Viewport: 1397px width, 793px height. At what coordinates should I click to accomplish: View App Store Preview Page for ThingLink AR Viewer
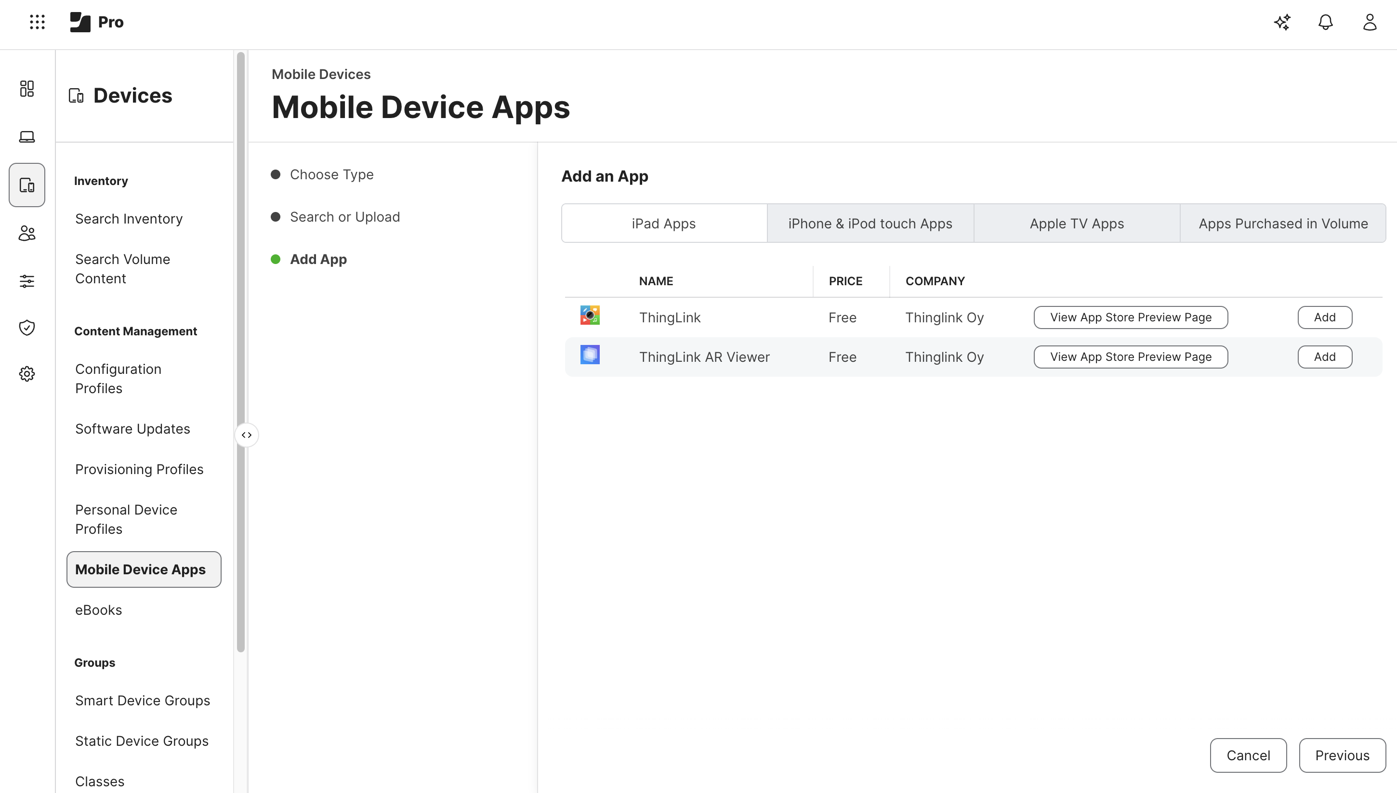pos(1130,357)
